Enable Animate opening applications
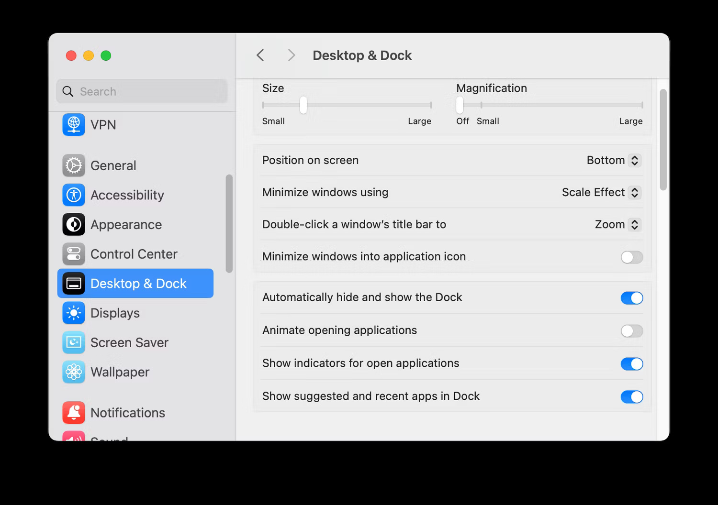Image resolution: width=718 pixels, height=505 pixels. (631, 330)
